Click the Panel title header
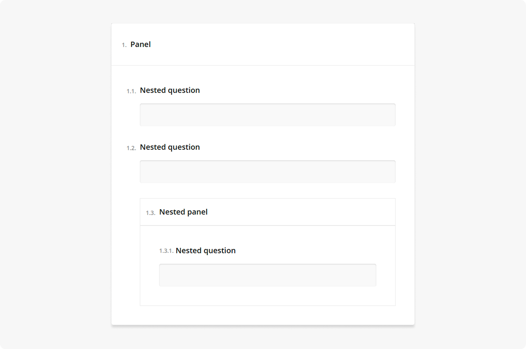This screenshot has height=349, width=526. [140, 44]
